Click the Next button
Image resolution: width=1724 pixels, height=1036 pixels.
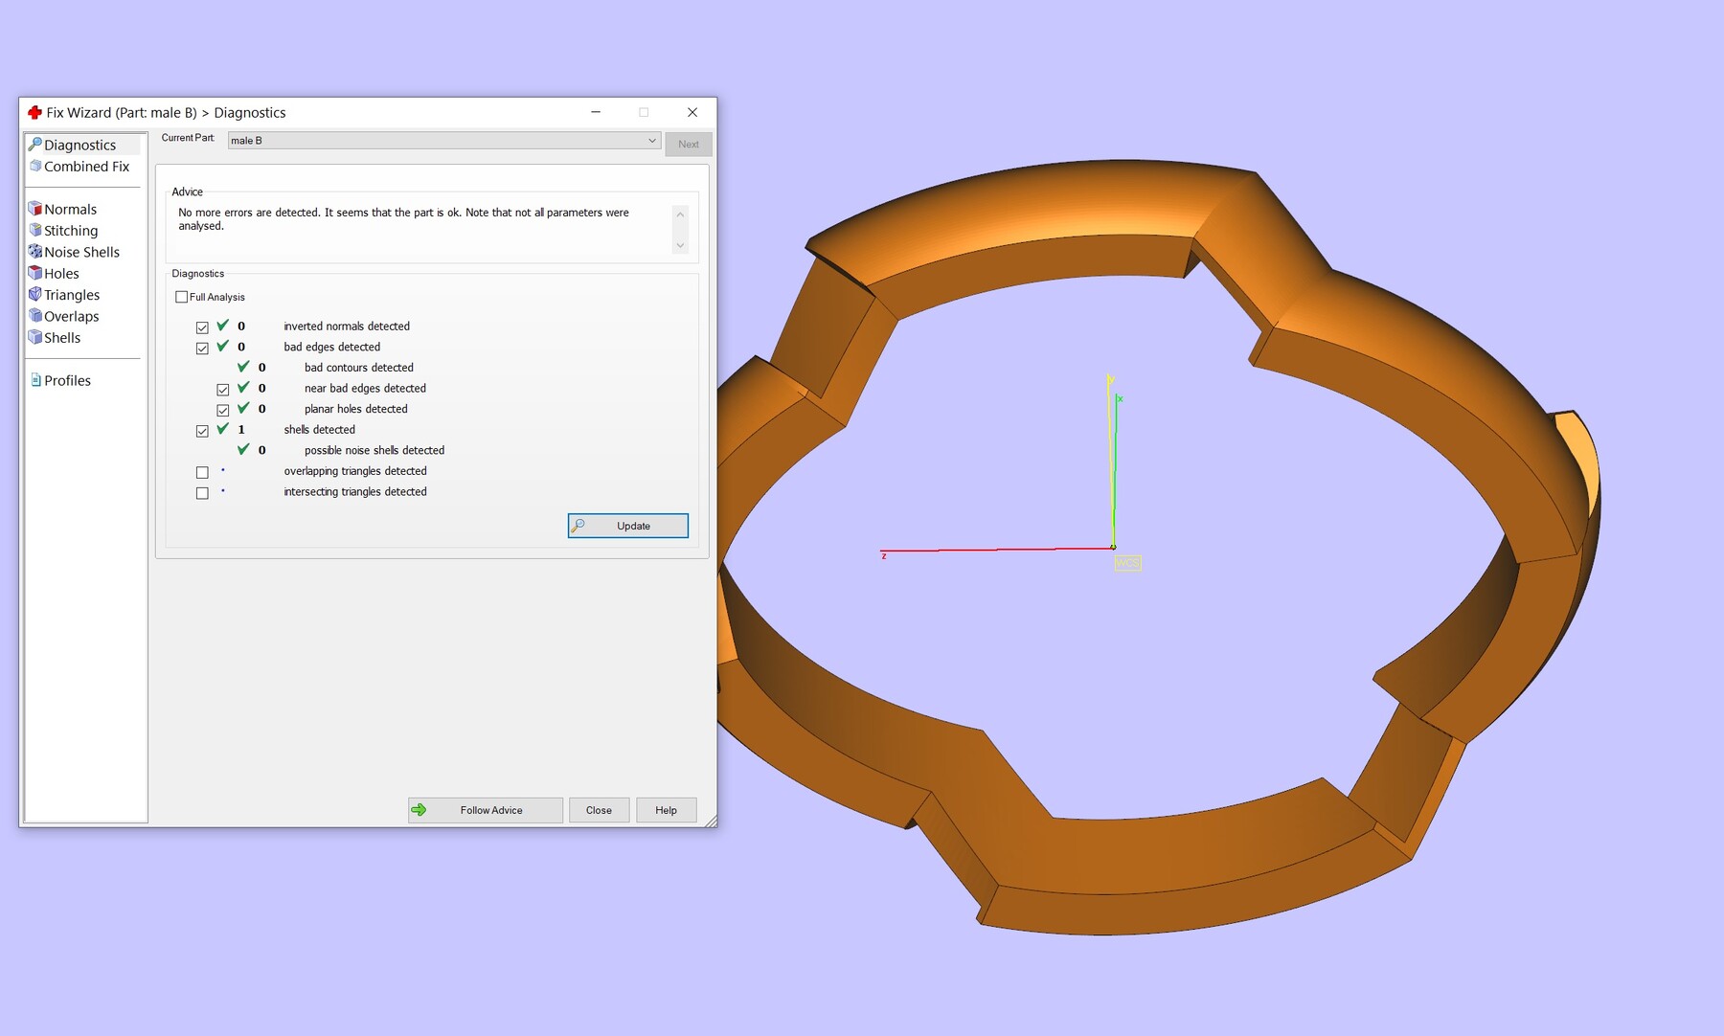click(x=689, y=144)
